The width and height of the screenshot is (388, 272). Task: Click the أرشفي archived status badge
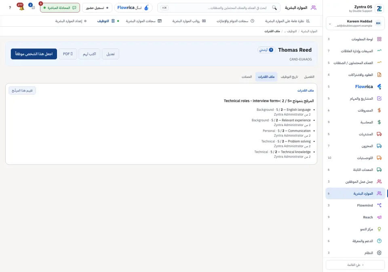point(266,50)
